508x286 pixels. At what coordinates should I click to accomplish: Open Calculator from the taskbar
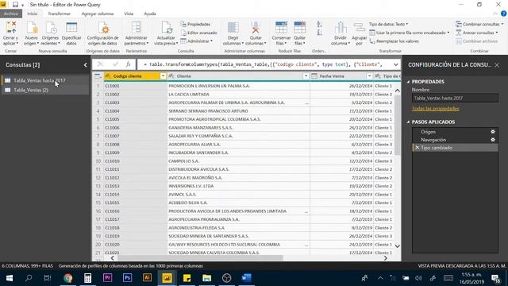(87, 278)
